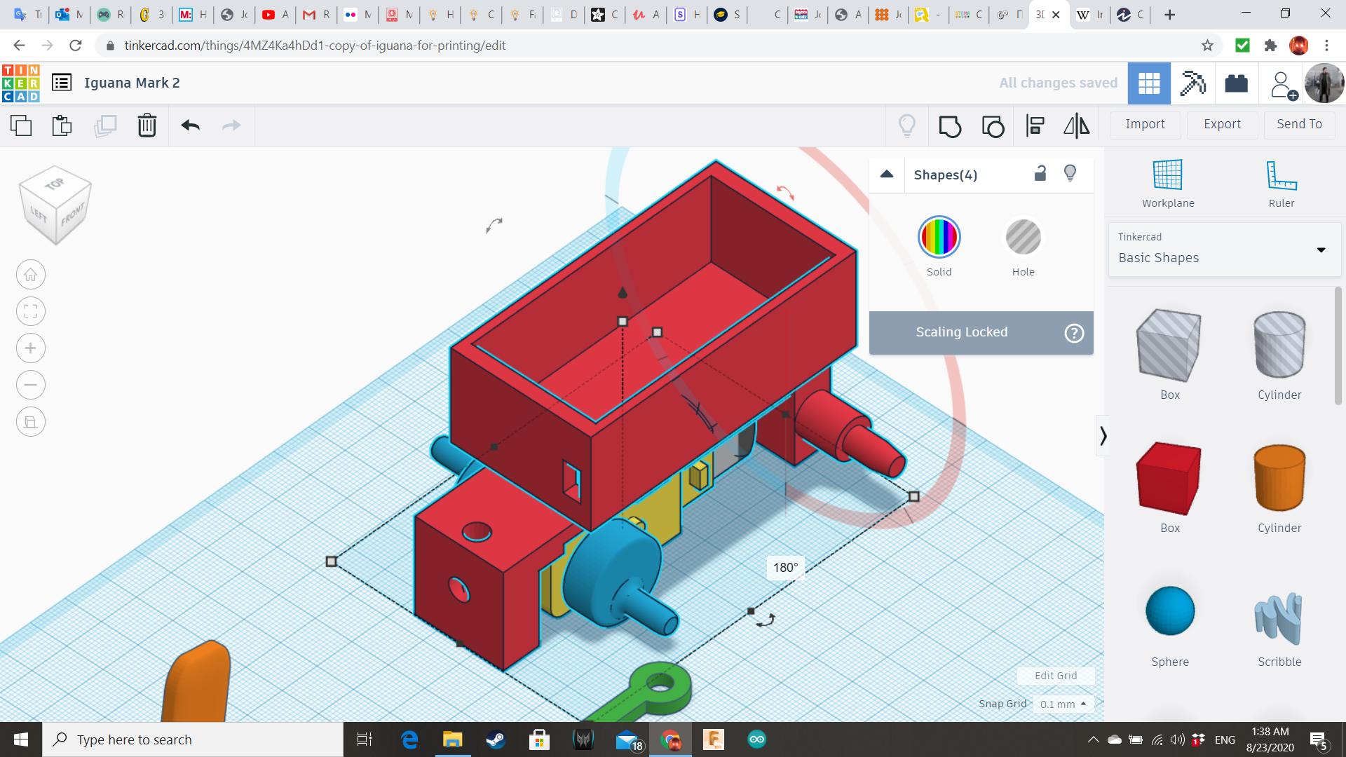Collapse the Shapes(4) inspector panel
Screen dimensions: 1346x757
887,175
